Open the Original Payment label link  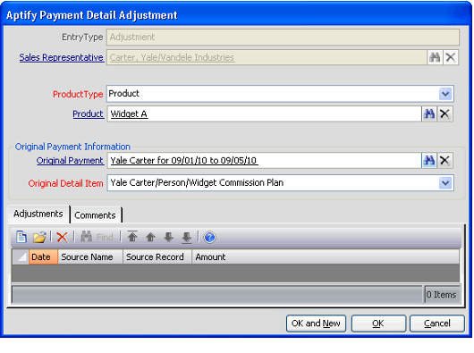[70, 160]
